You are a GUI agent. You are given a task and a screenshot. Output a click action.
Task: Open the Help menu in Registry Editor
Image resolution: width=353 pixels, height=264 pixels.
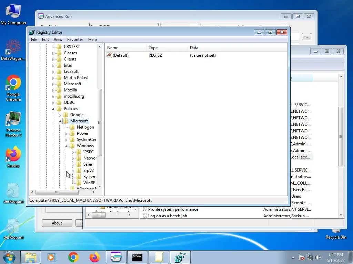(92, 39)
